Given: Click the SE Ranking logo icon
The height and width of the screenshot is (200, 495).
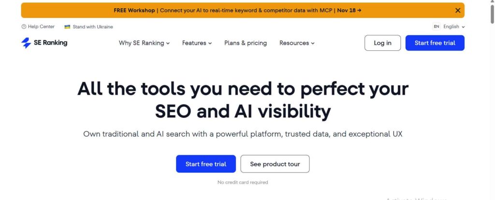Looking at the screenshot, I should tap(26, 43).
